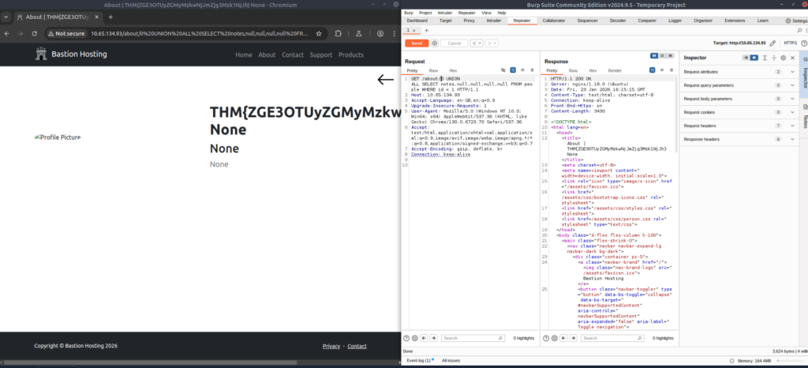Switch Response view to Render

615,70
